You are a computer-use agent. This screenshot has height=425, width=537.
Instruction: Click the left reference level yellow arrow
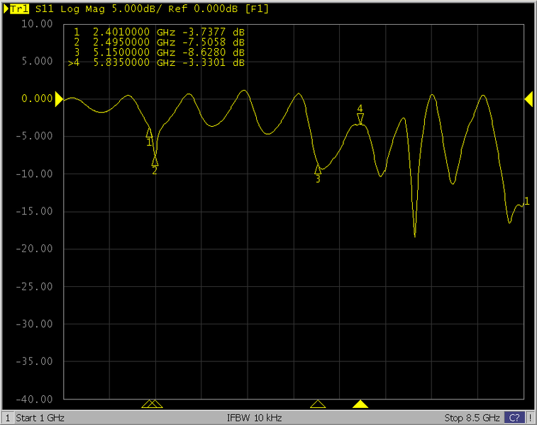coord(59,99)
